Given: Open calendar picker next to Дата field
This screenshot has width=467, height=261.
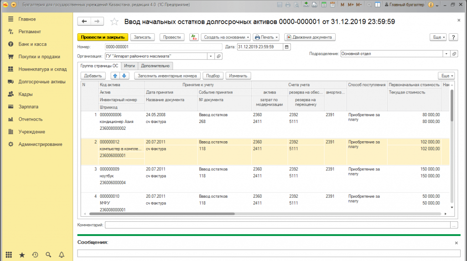Looking at the screenshot, I should (287, 46).
